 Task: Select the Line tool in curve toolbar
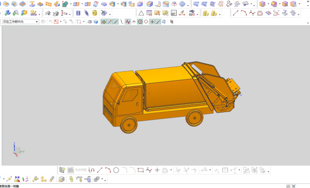coord(235,13)
